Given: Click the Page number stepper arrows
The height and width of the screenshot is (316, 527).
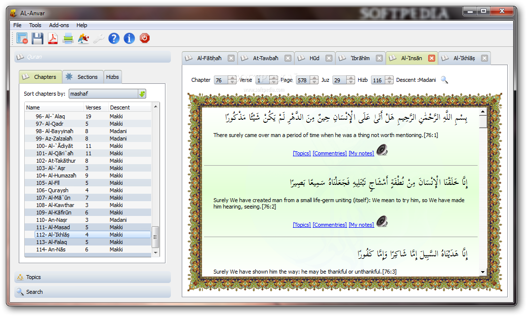Looking at the screenshot, I should (314, 80).
